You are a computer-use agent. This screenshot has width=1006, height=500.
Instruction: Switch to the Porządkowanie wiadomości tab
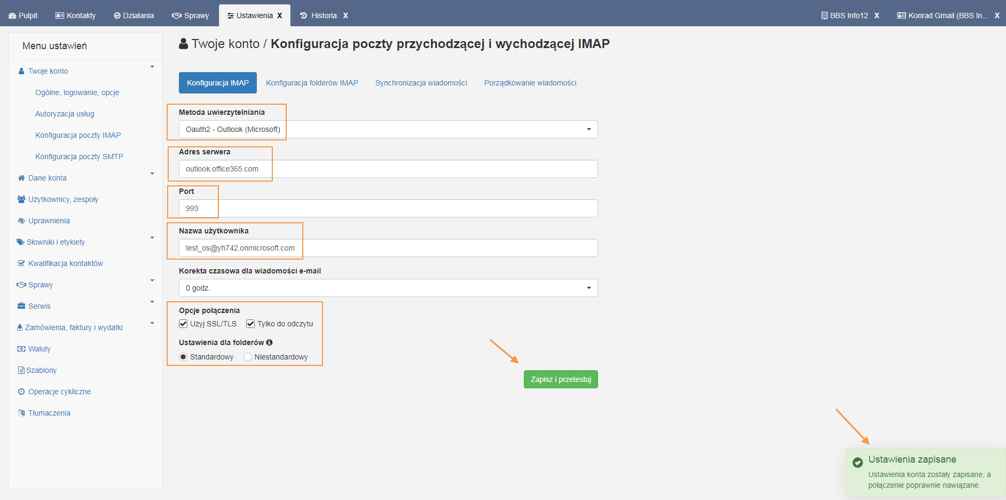(x=530, y=83)
